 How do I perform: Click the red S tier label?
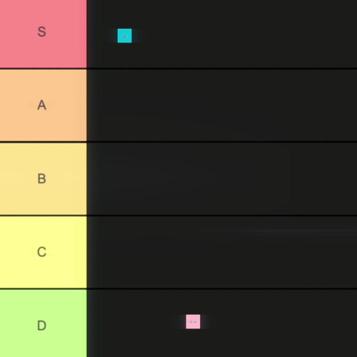(x=43, y=34)
